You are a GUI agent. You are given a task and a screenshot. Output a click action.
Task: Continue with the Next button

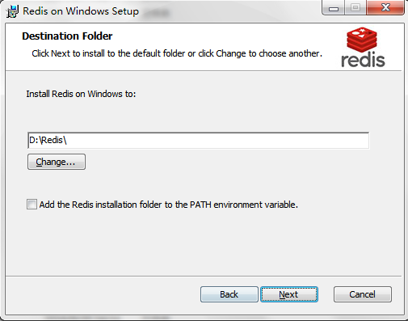(x=289, y=294)
